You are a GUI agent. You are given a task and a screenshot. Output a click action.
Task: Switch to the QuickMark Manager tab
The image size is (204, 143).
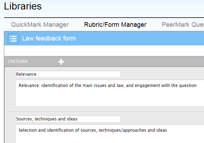tap(40, 25)
